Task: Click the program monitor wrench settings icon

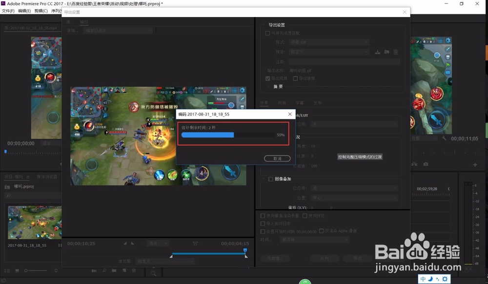Action: coord(444,138)
